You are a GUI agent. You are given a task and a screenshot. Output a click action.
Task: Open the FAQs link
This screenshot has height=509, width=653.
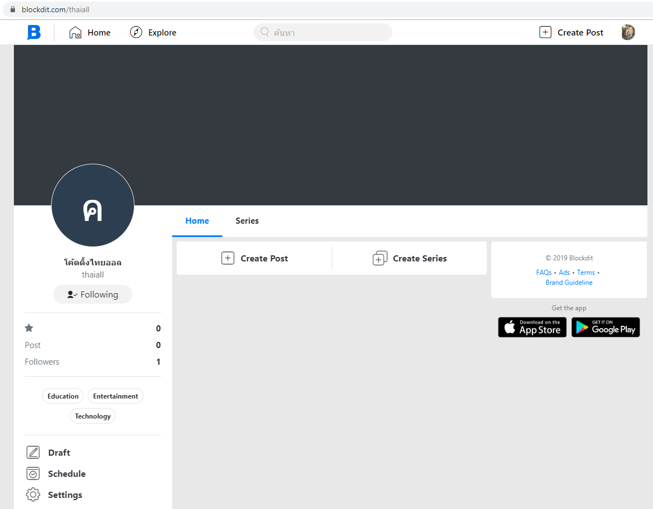[544, 273]
